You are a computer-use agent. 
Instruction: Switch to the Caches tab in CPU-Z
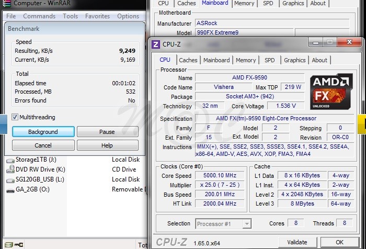(x=188, y=60)
